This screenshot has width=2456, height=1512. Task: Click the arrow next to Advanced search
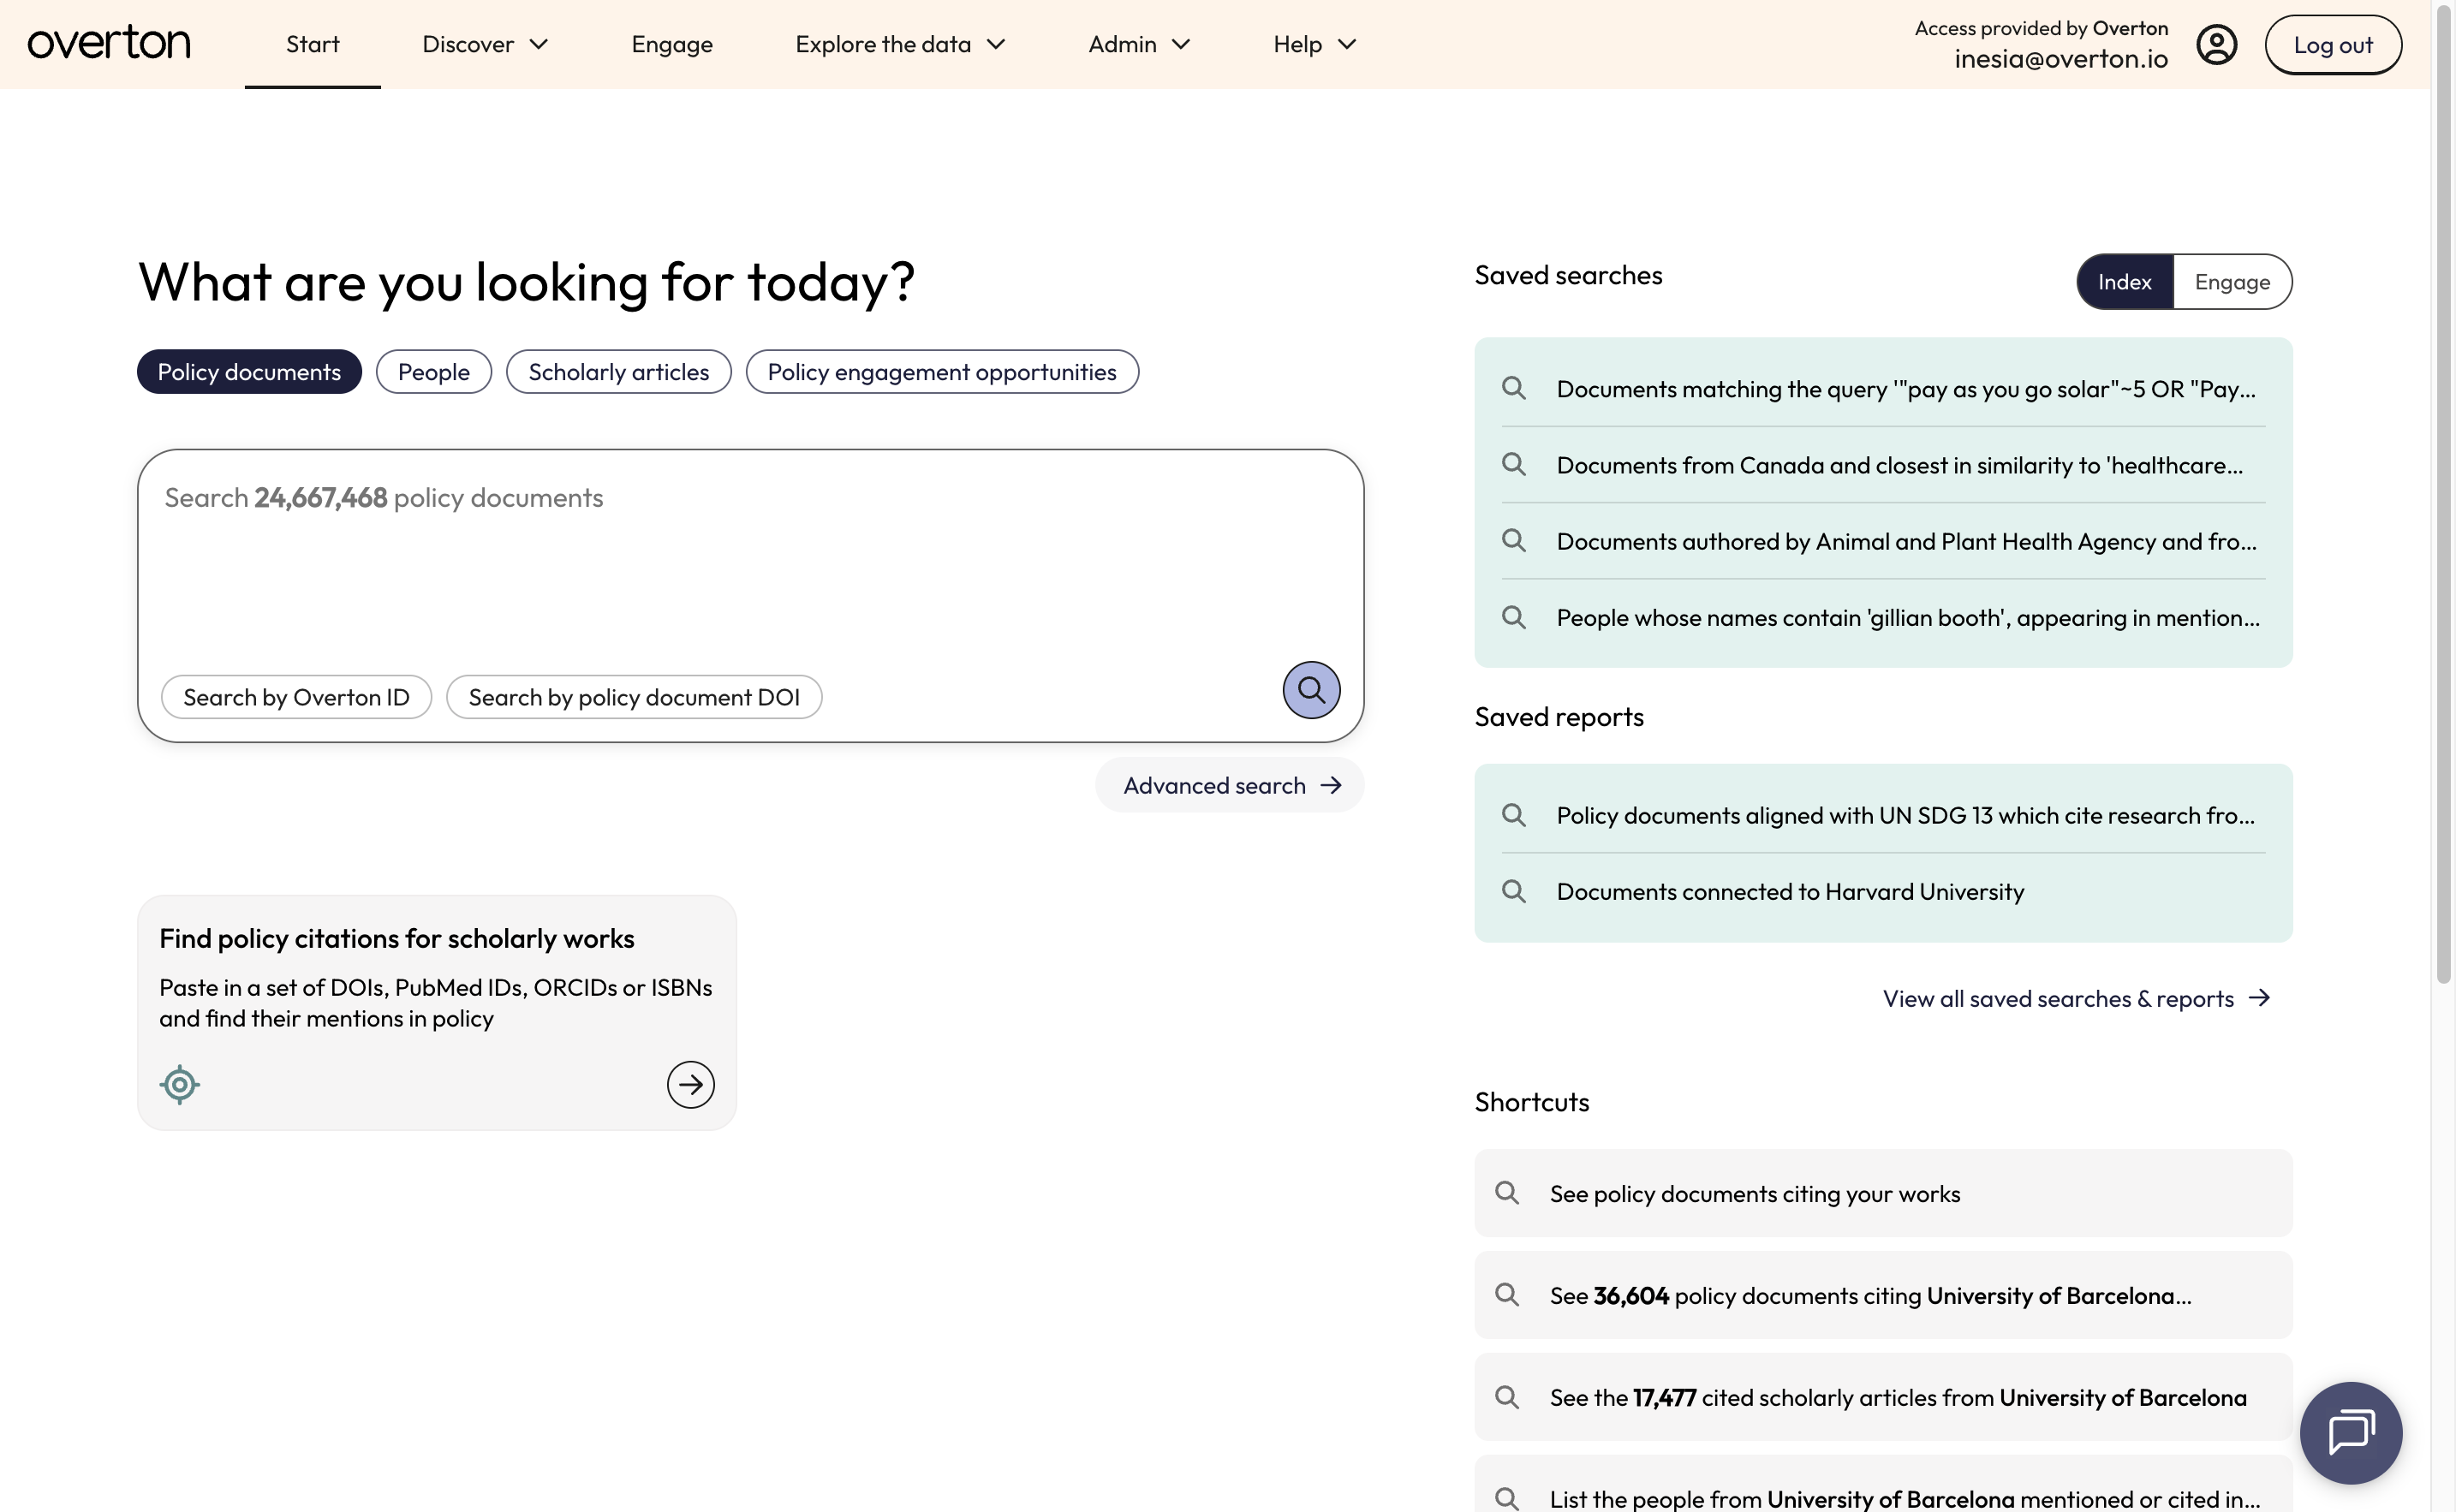point(1331,786)
